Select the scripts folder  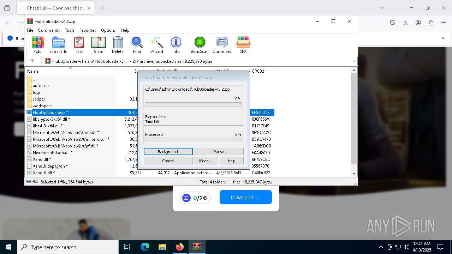click(x=39, y=99)
